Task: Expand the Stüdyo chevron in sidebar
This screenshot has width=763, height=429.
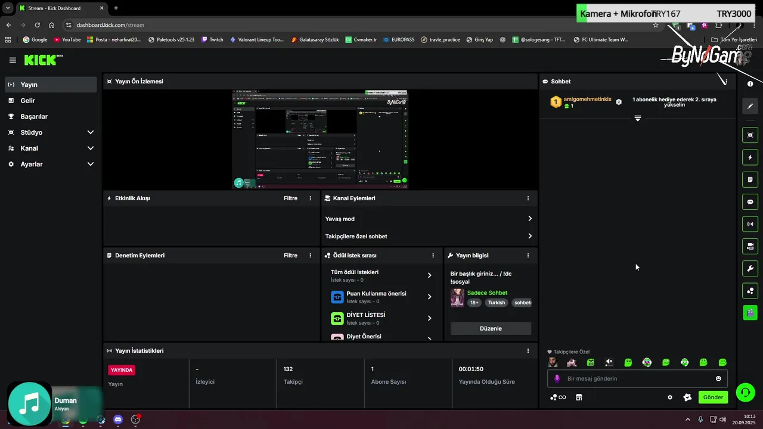Action: (91, 132)
